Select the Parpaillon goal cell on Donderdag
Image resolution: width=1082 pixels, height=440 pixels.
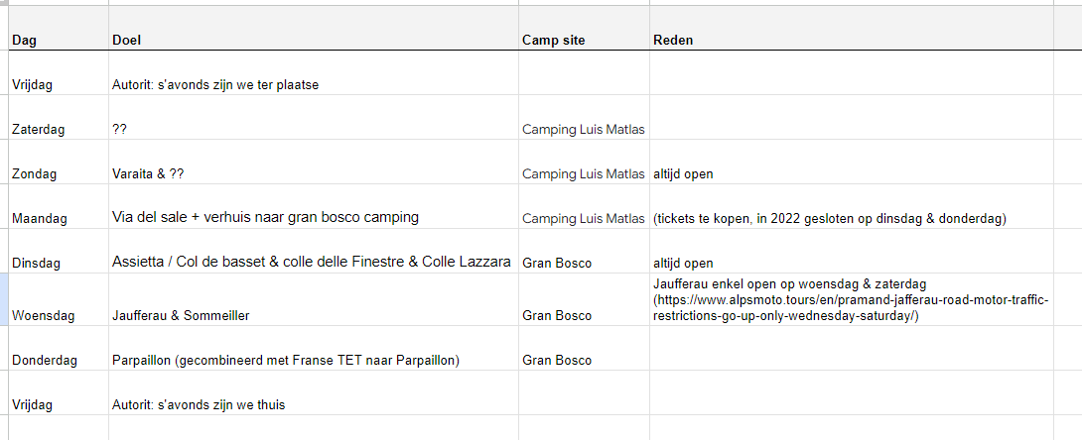[314, 349]
